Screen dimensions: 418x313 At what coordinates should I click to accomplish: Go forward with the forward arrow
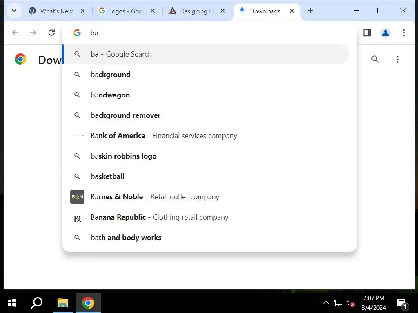coord(33,33)
